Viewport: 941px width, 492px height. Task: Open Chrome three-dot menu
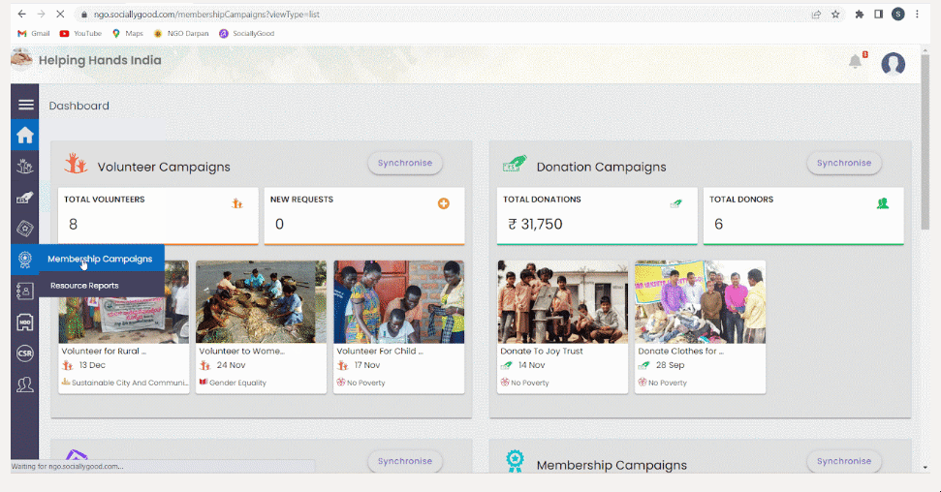click(917, 15)
